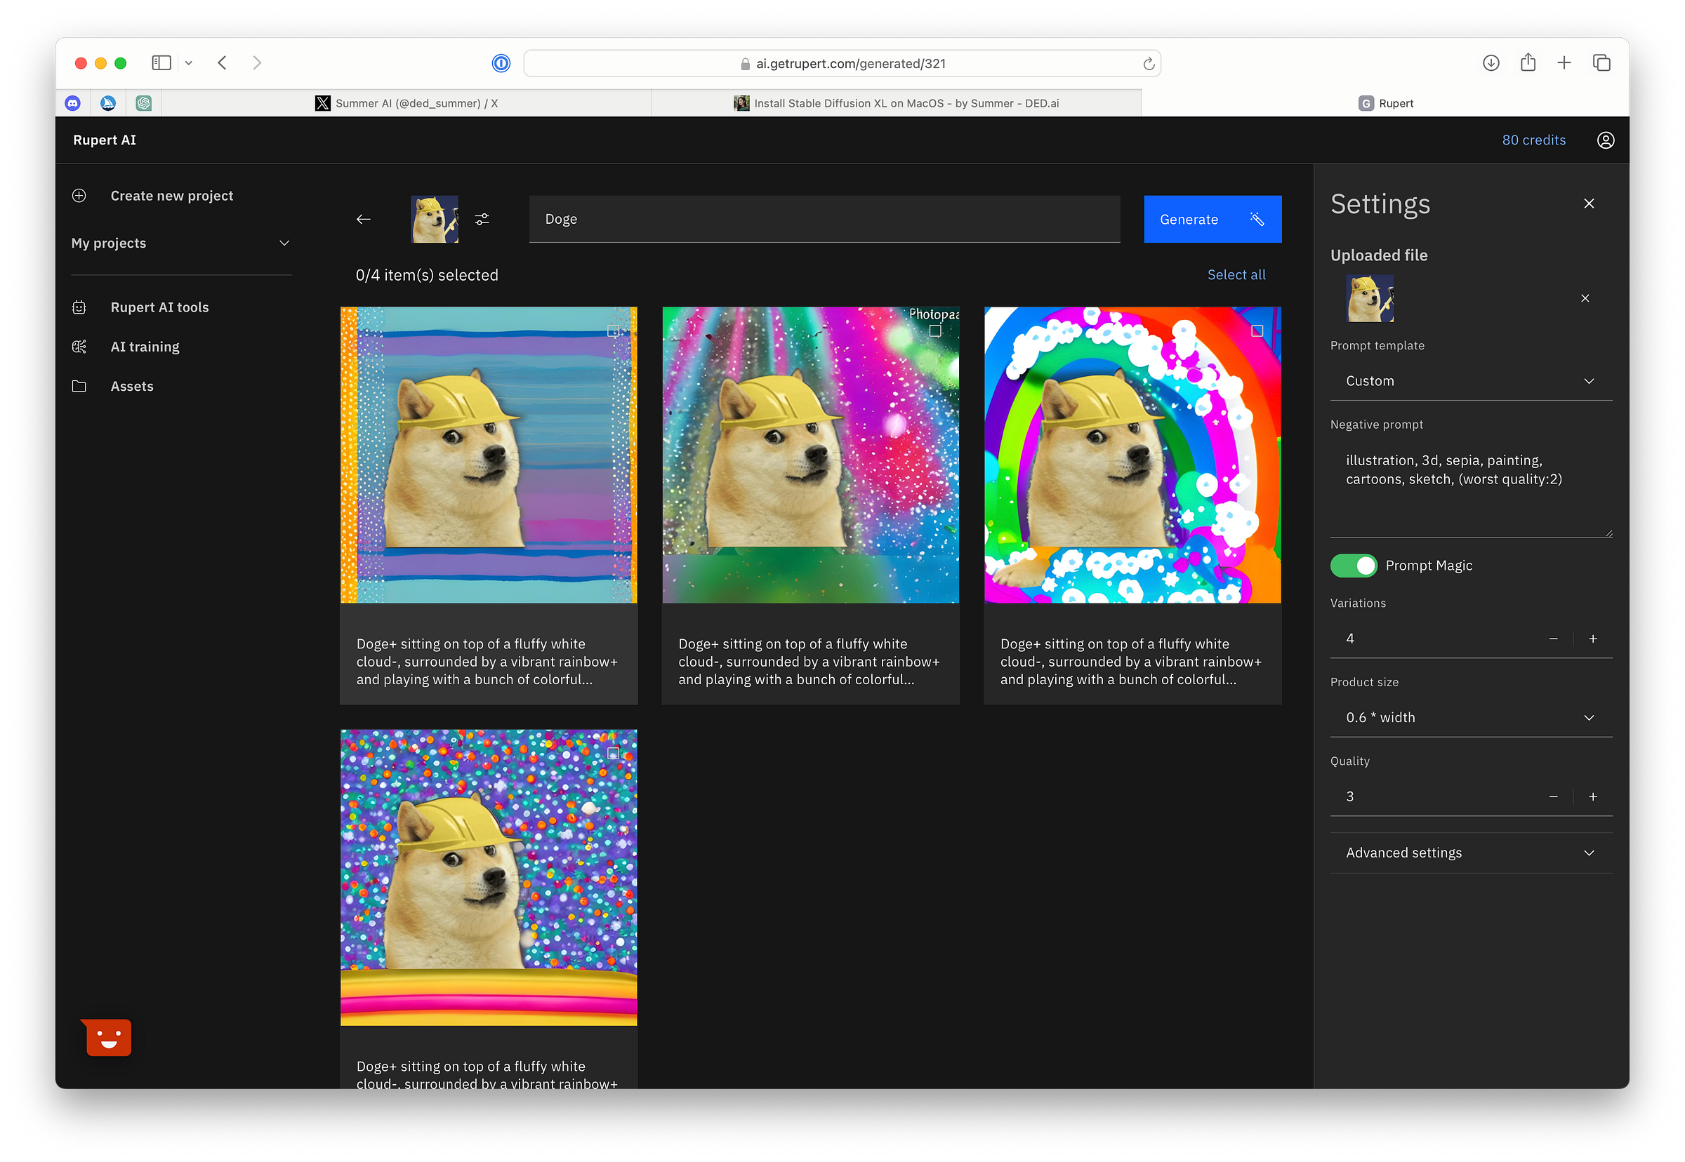Viewport: 1685px width, 1162px height.
Task: Click the Doge prompt input field
Action: (825, 219)
